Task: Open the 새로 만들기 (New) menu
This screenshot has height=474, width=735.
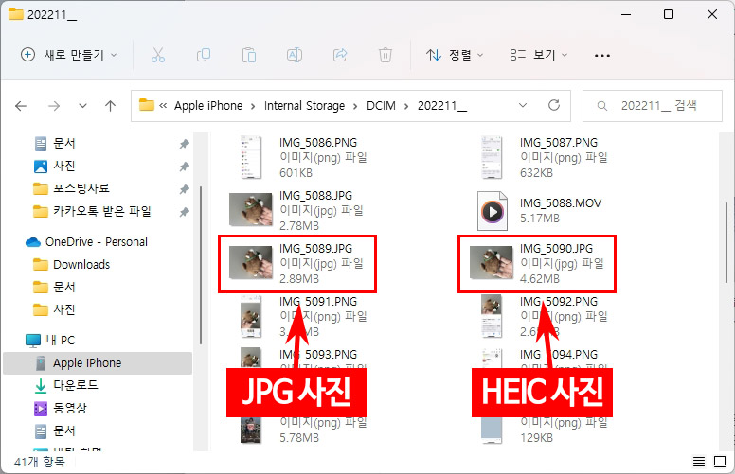Action: 69,55
